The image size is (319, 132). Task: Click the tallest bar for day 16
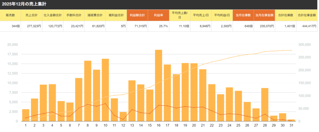[159, 85]
